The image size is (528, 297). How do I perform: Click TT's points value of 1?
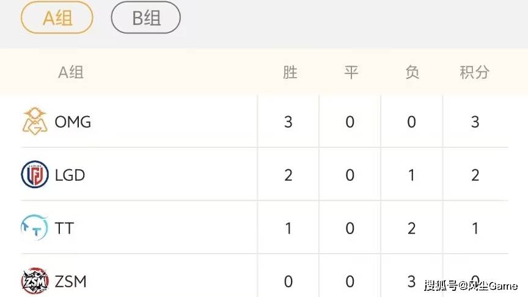[x=475, y=229]
